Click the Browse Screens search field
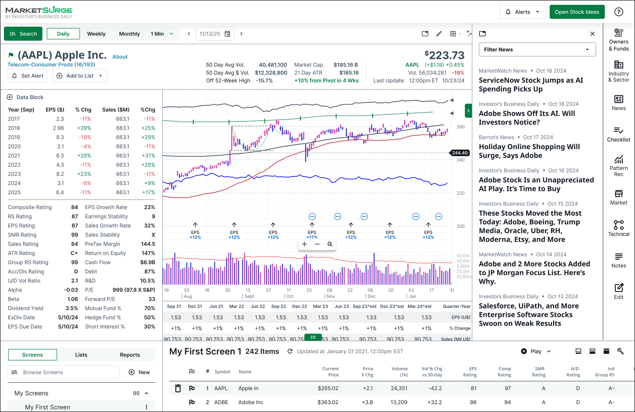Screen dimensions: 635x412 (63, 372)
